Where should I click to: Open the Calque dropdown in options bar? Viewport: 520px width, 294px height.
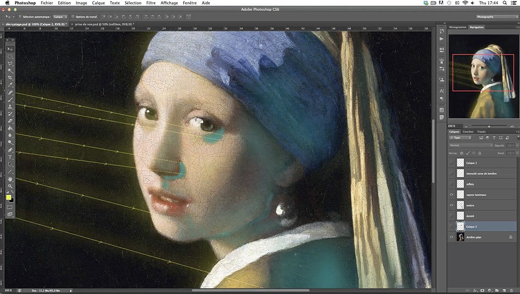pyautogui.click(x=60, y=17)
